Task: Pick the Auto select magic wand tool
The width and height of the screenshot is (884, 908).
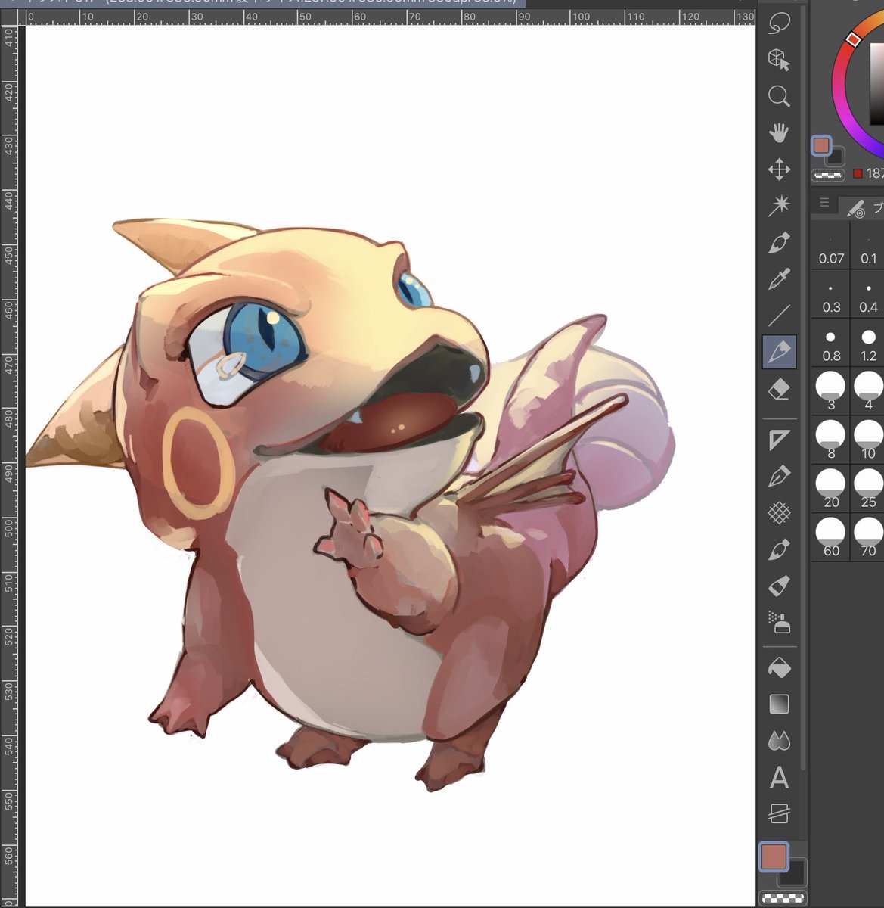Action: (779, 206)
